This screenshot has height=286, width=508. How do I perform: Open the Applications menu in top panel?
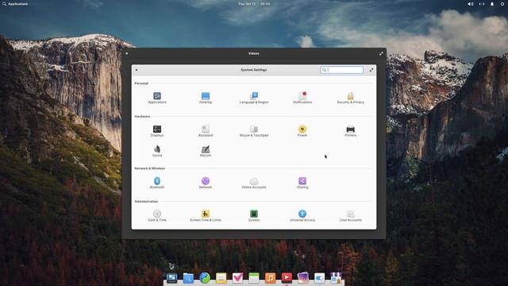click(15, 4)
